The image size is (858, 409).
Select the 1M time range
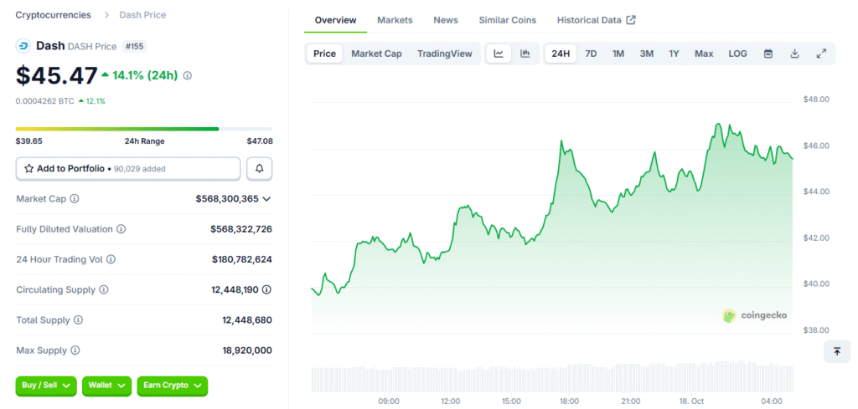(x=618, y=54)
